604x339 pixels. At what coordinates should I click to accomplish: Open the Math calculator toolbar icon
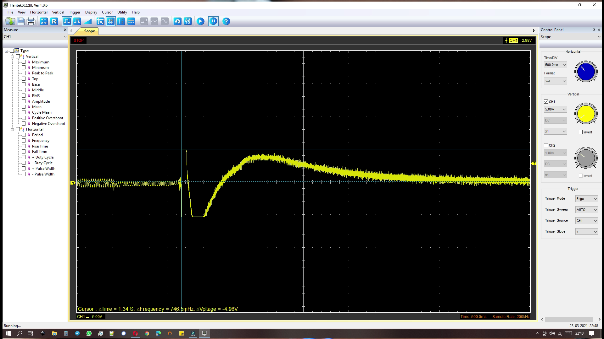click(44, 21)
